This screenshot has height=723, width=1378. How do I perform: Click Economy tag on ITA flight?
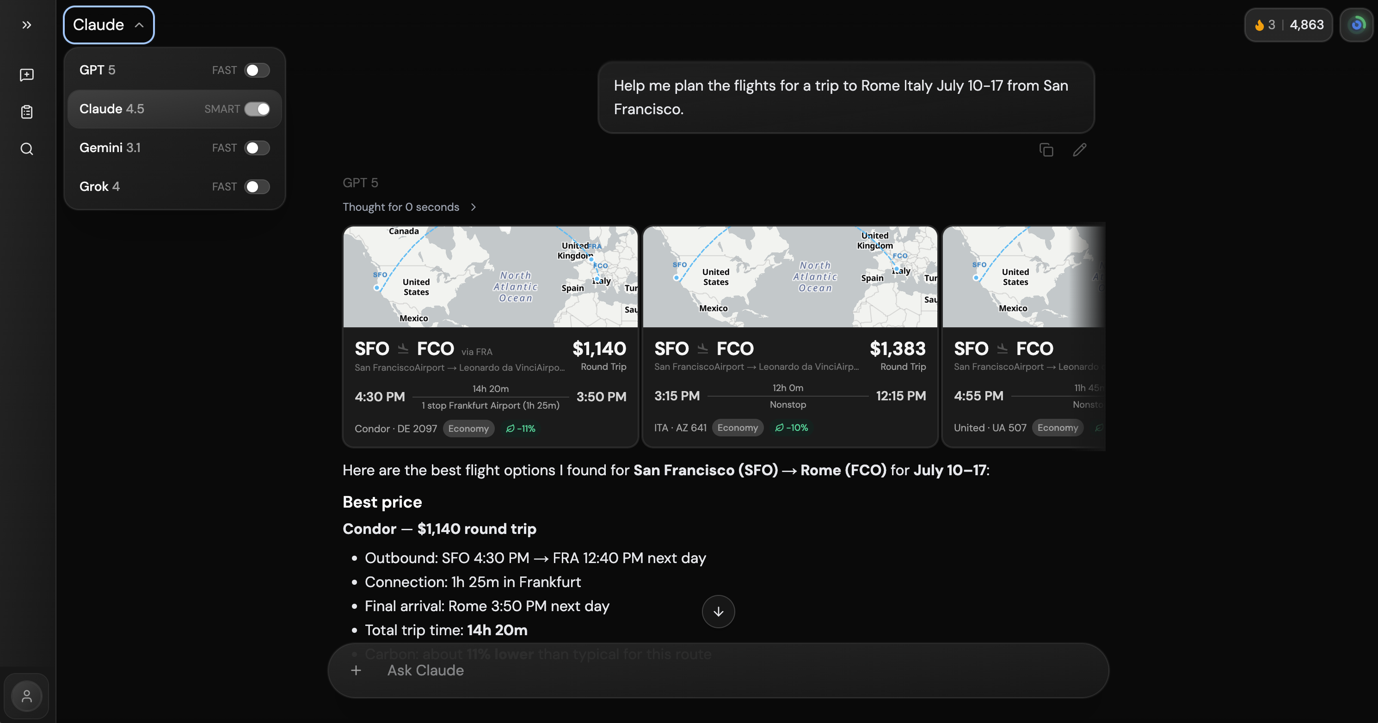(737, 427)
